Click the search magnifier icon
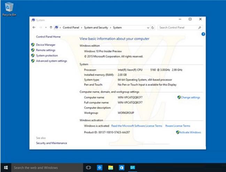This screenshot has width=226, height=172. click(200, 27)
